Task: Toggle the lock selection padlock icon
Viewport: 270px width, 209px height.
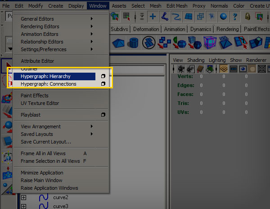Action: [x=247, y=17]
